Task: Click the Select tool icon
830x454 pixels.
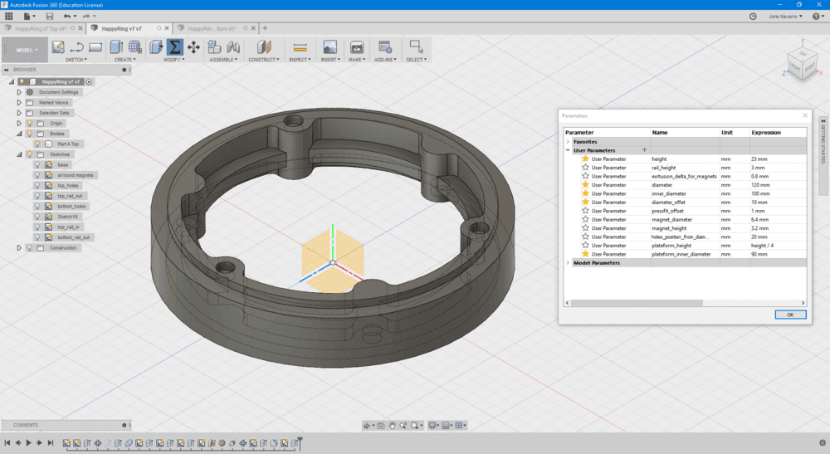Action: pos(416,47)
